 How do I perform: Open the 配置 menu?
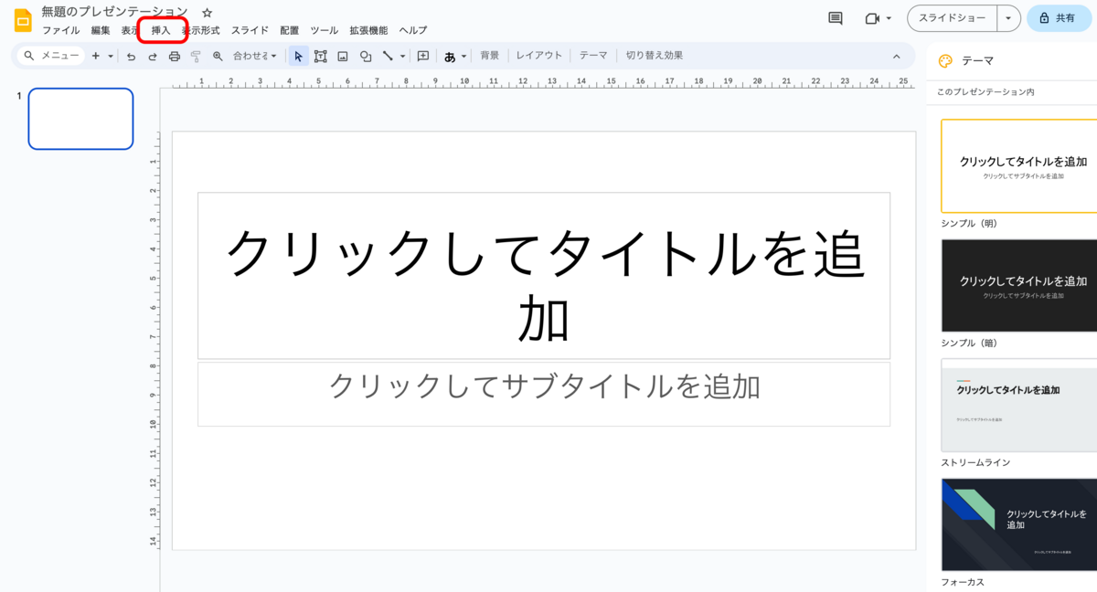coord(290,30)
